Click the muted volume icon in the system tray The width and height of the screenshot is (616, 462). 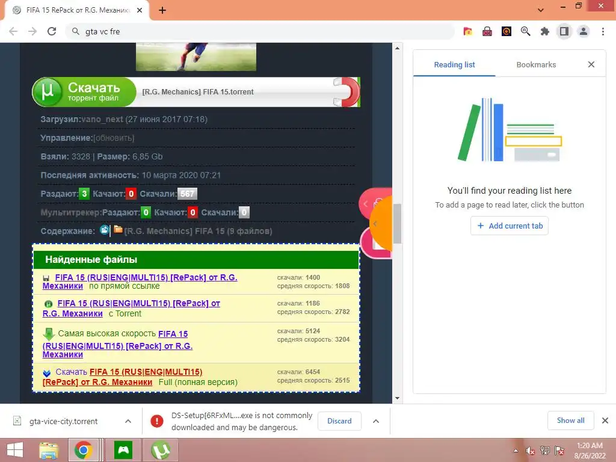(531, 451)
